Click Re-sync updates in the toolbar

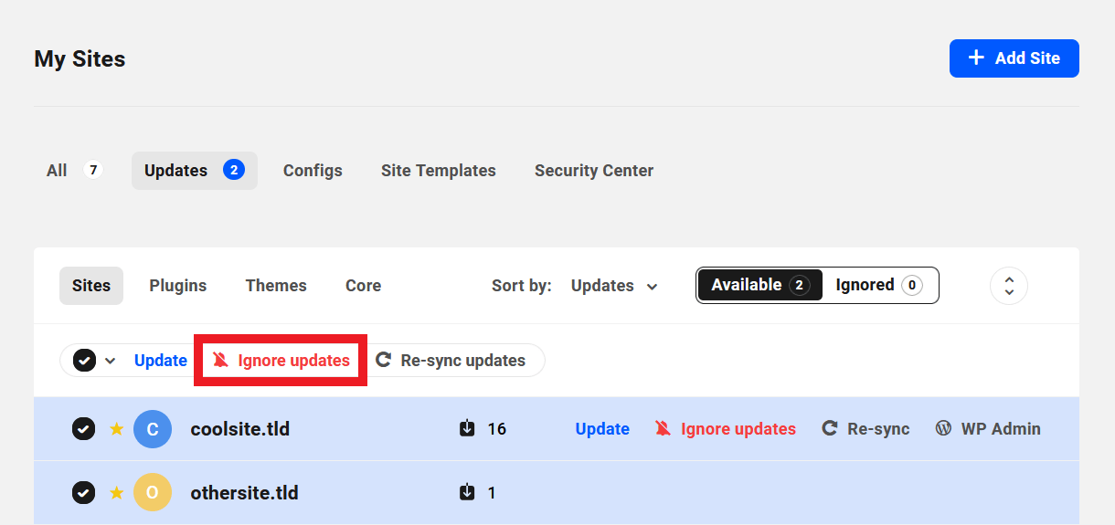coord(451,361)
